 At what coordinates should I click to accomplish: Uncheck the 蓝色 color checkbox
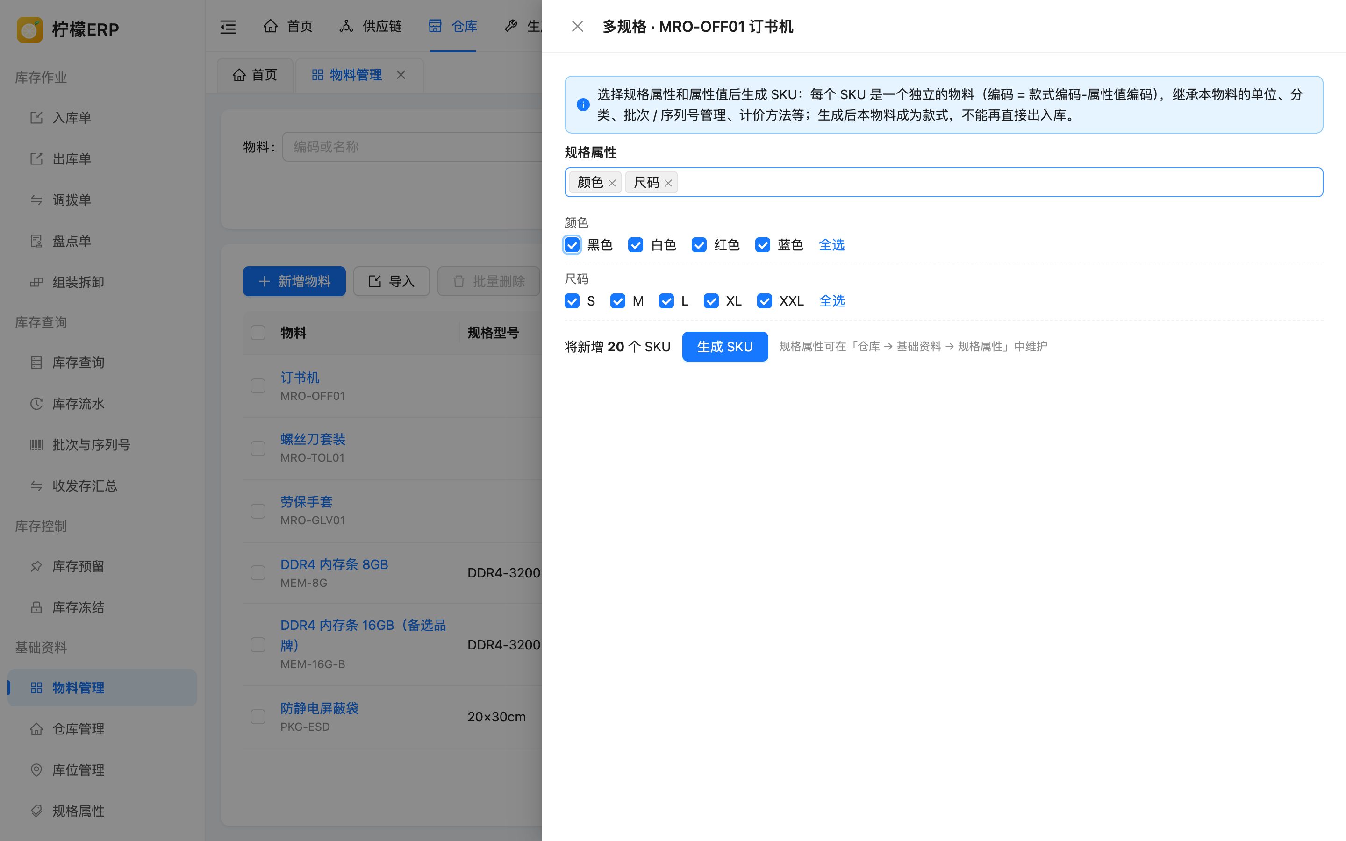(762, 245)
